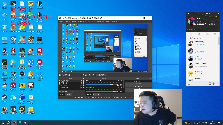
Task: Open Help menu in OBS menu bar
Action: point(115,21)
